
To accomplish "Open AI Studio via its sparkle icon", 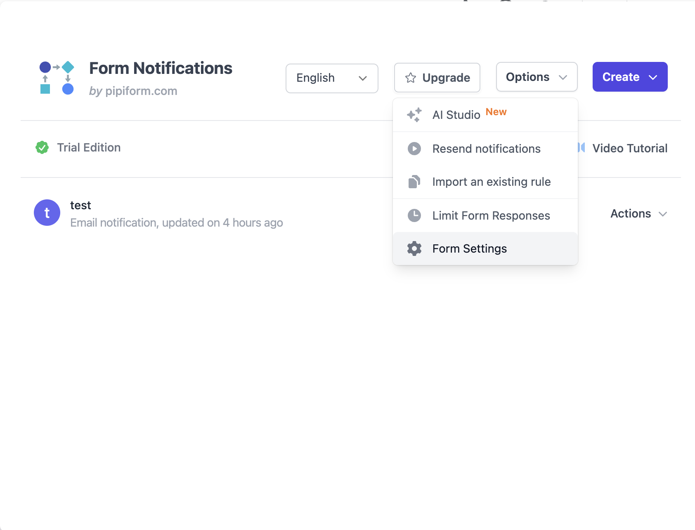I will click(x=414, y=115).
